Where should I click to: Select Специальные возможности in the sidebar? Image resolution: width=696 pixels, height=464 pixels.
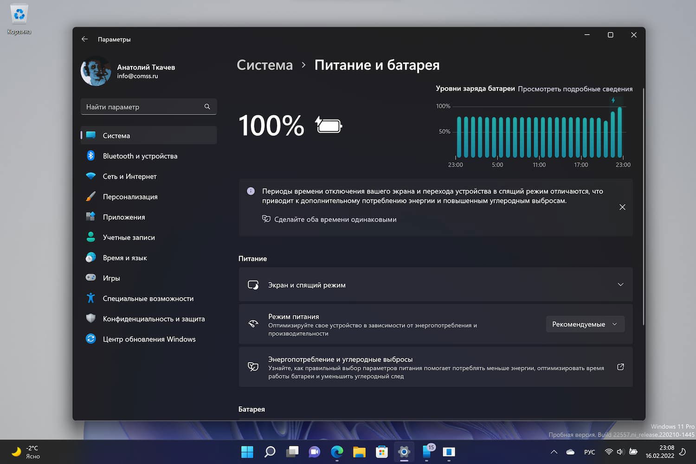(x=148, y=298)
